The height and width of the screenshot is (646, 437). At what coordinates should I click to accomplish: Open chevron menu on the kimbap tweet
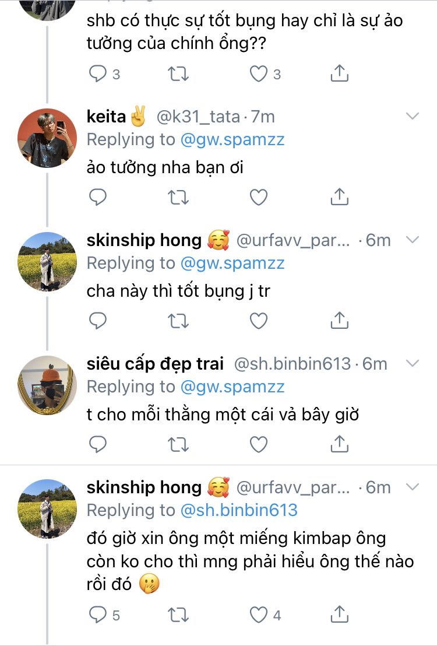point(413,487)
